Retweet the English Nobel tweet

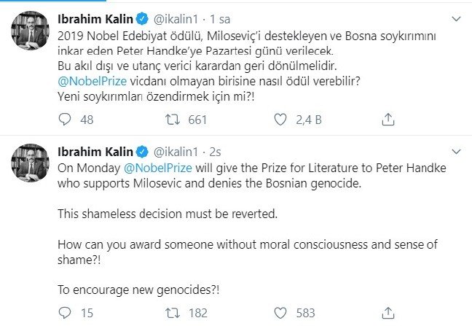pos(172,313)
